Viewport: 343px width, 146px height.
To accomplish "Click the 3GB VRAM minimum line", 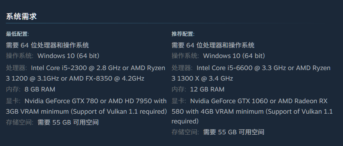I will pyautogui.click(x=86, y=112).
